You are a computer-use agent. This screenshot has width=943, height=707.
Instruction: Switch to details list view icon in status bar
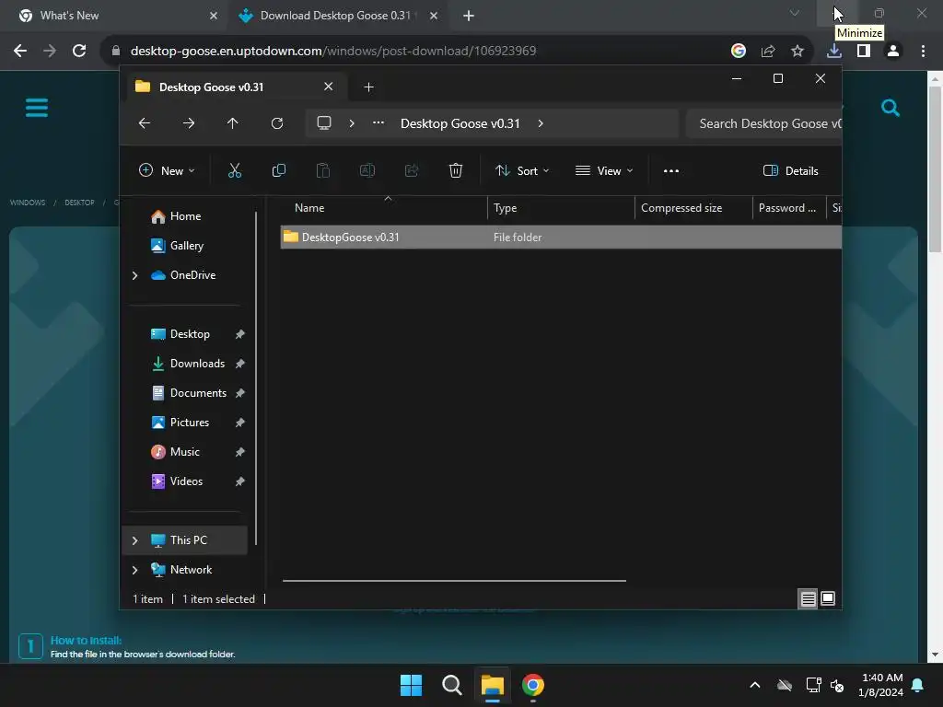[x=808, y=598]
